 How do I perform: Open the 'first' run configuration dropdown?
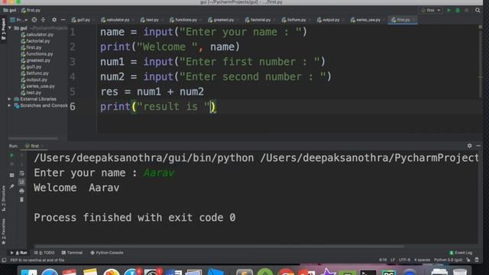coord(430,10)
